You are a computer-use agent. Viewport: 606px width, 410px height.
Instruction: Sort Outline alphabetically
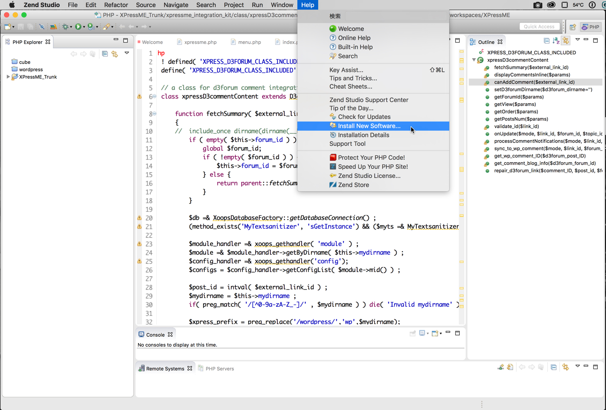point(556,41)
